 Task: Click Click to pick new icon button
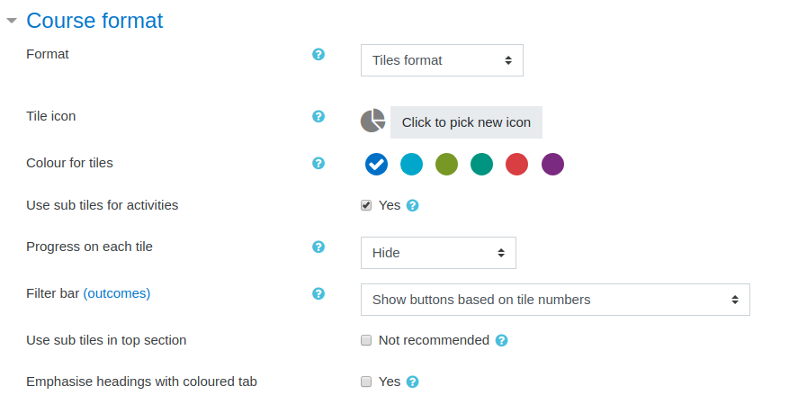(466, 122)
